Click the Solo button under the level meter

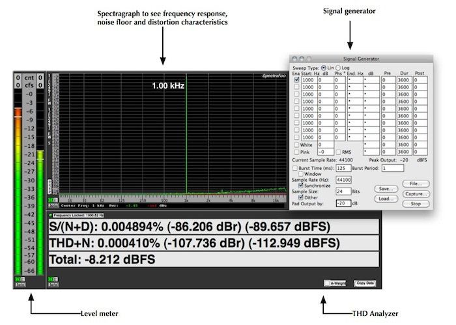(x=18, y=283)
